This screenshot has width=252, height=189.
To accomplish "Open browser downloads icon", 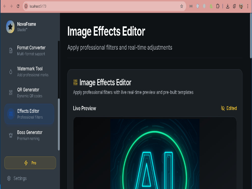I will pos(228,6).
